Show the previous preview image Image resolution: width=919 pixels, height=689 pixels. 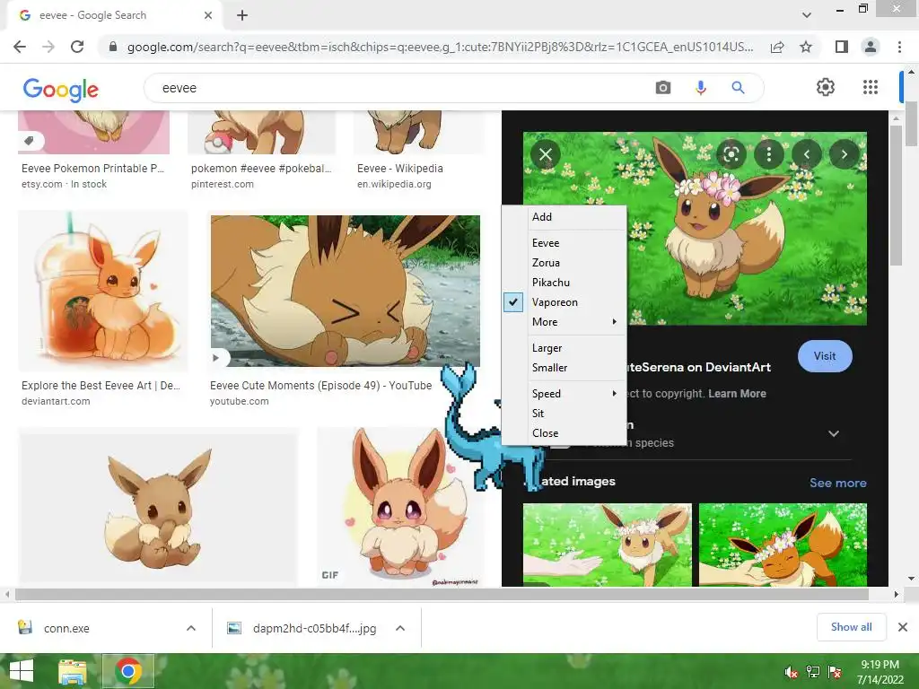(x=807, y=154)
